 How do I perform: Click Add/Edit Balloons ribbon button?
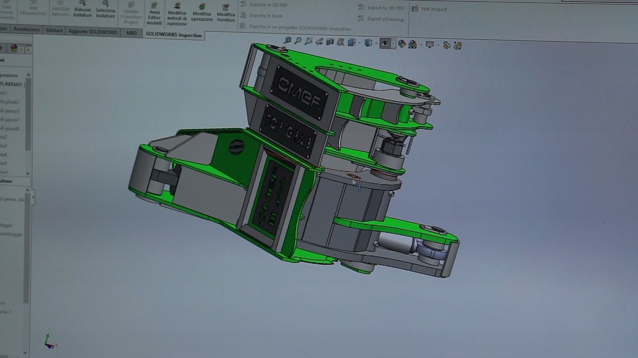60,8
